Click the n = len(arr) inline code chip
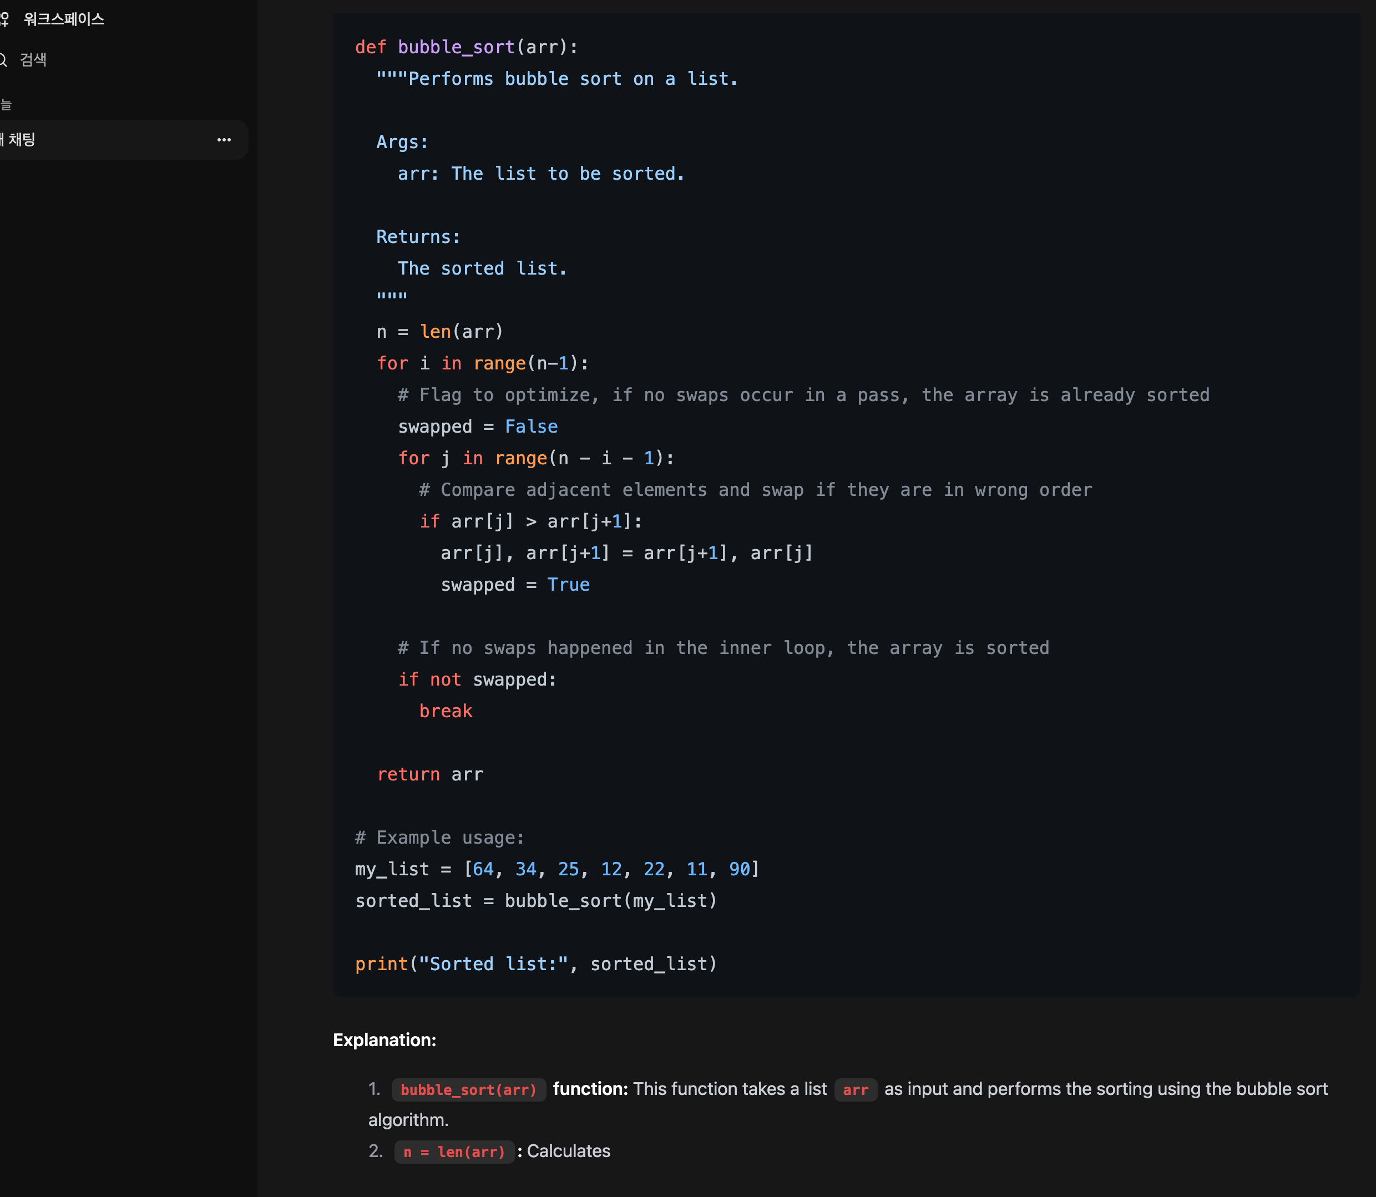This screenshot has height=1197, width=1376. [x=454, y=1152]
